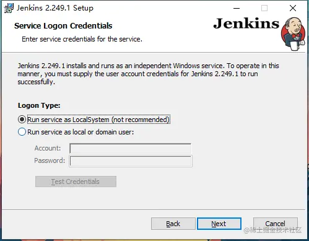The image size is (309, 241).
Task: Close the Jenkins Setup dialog
Action: click(293, 8)
